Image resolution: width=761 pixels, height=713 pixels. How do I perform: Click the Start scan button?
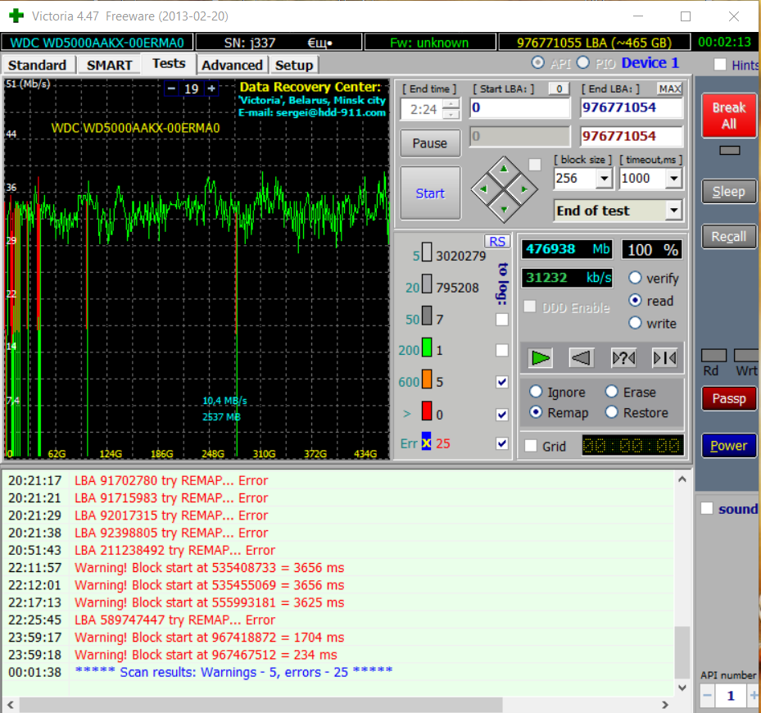430,193
